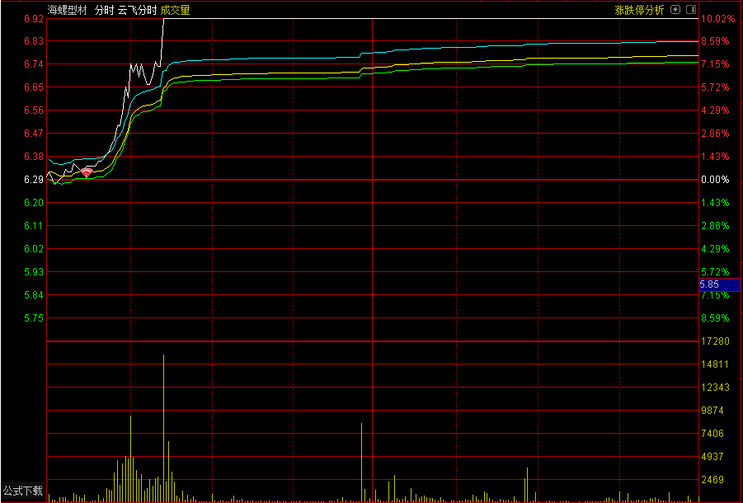Click the 公式下载 button

(x=23, y=490)
